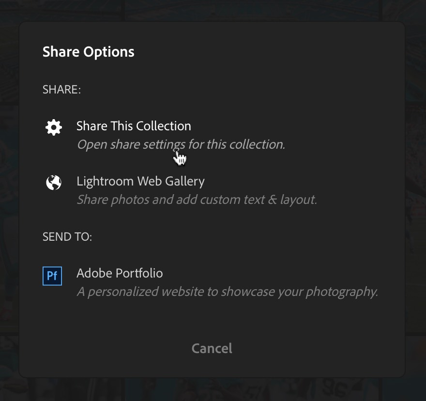The width and height of the screenshot is (426, 401).
Task: Click the gear icon beside Share This Collection
Action: [54, 127]
